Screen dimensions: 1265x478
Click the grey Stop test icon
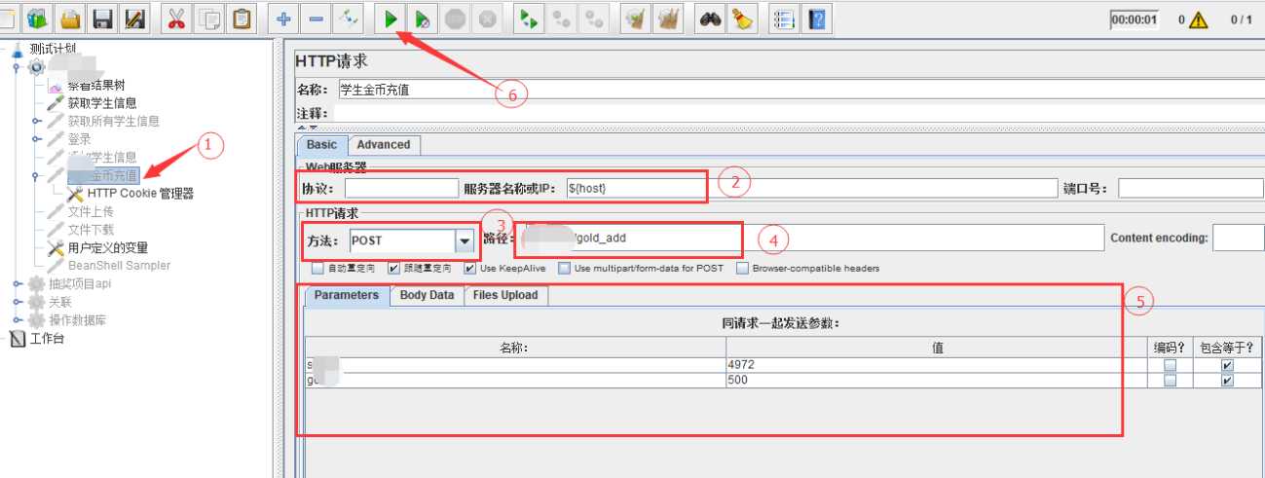click(455, 18)
